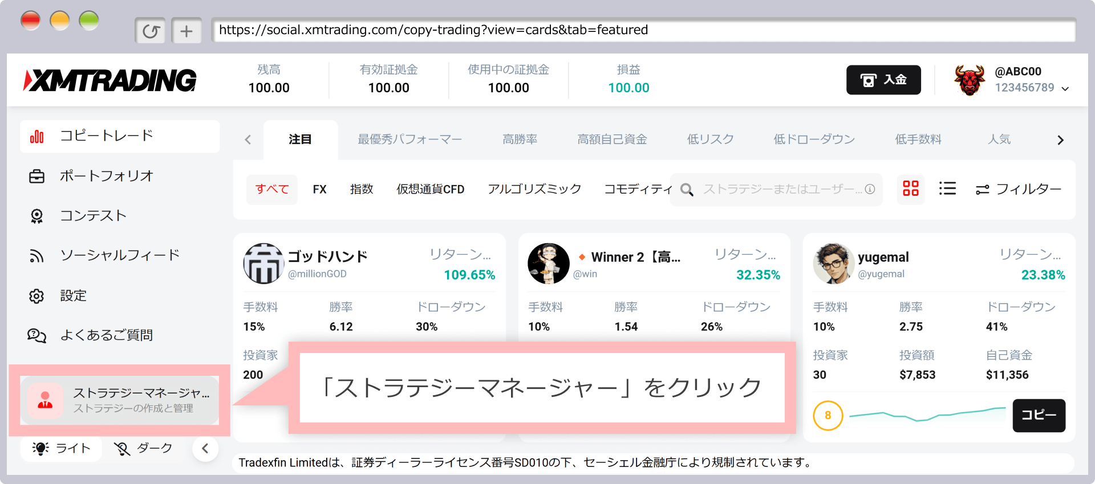Screen dimensions: 1095x484
Task: Expand the @ABC00 account dropdown
Action: point(1065,88)
